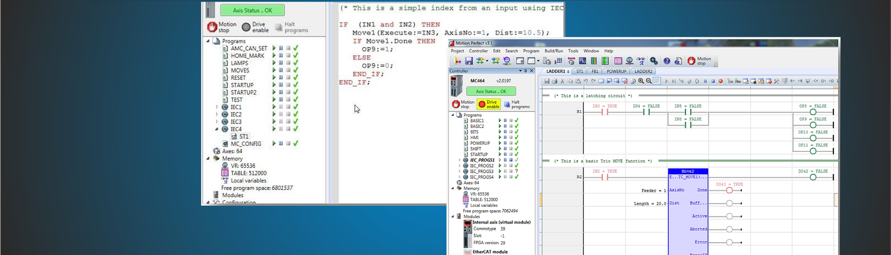Screen dimensions: 891x255
Task: Expand the IEC_PROGS2 tree node
Action: [459, 166]
